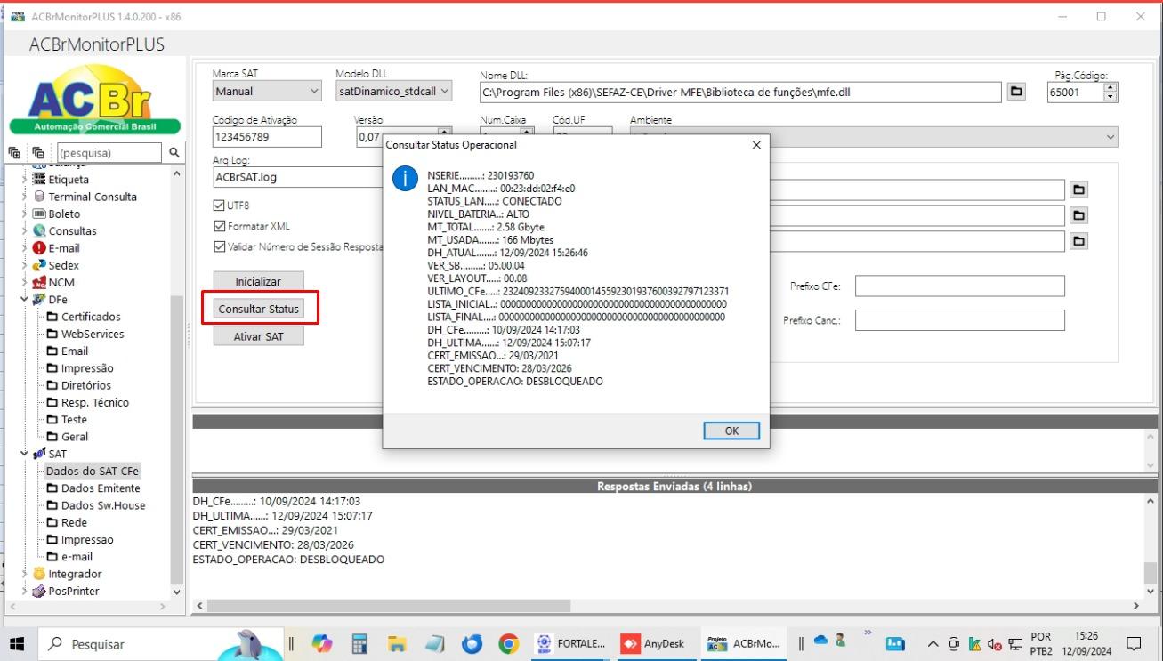
Task: Click the OneDrive cloud tray icon
Action: pyautogui.click(x=820, y=640)
